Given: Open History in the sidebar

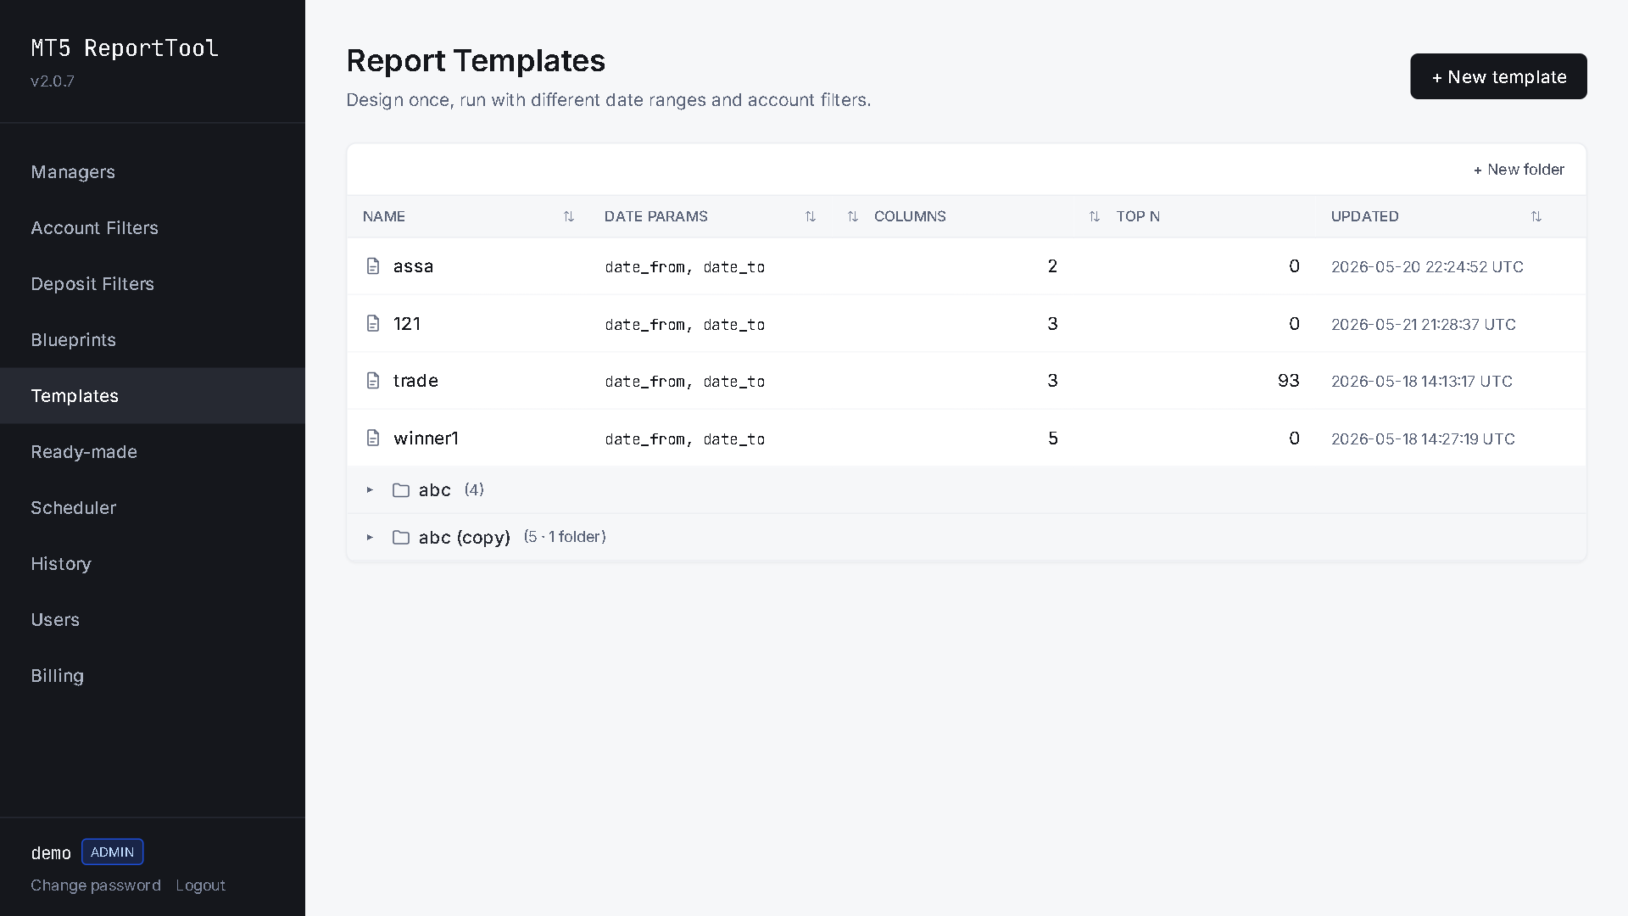Looking at the screenshot, I should pyautogui.click(x=153, y=564).
